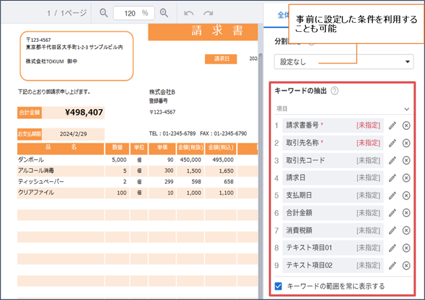
Task: Click the orange 請求書 title banner
Action: coord(203,32)
